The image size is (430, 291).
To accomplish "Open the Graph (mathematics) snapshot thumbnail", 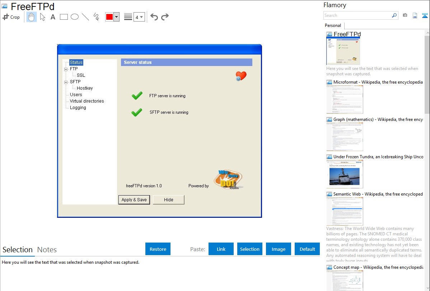I will tap(345, 137).
